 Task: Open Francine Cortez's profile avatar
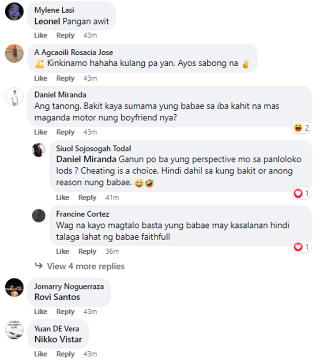click(39, 216)
